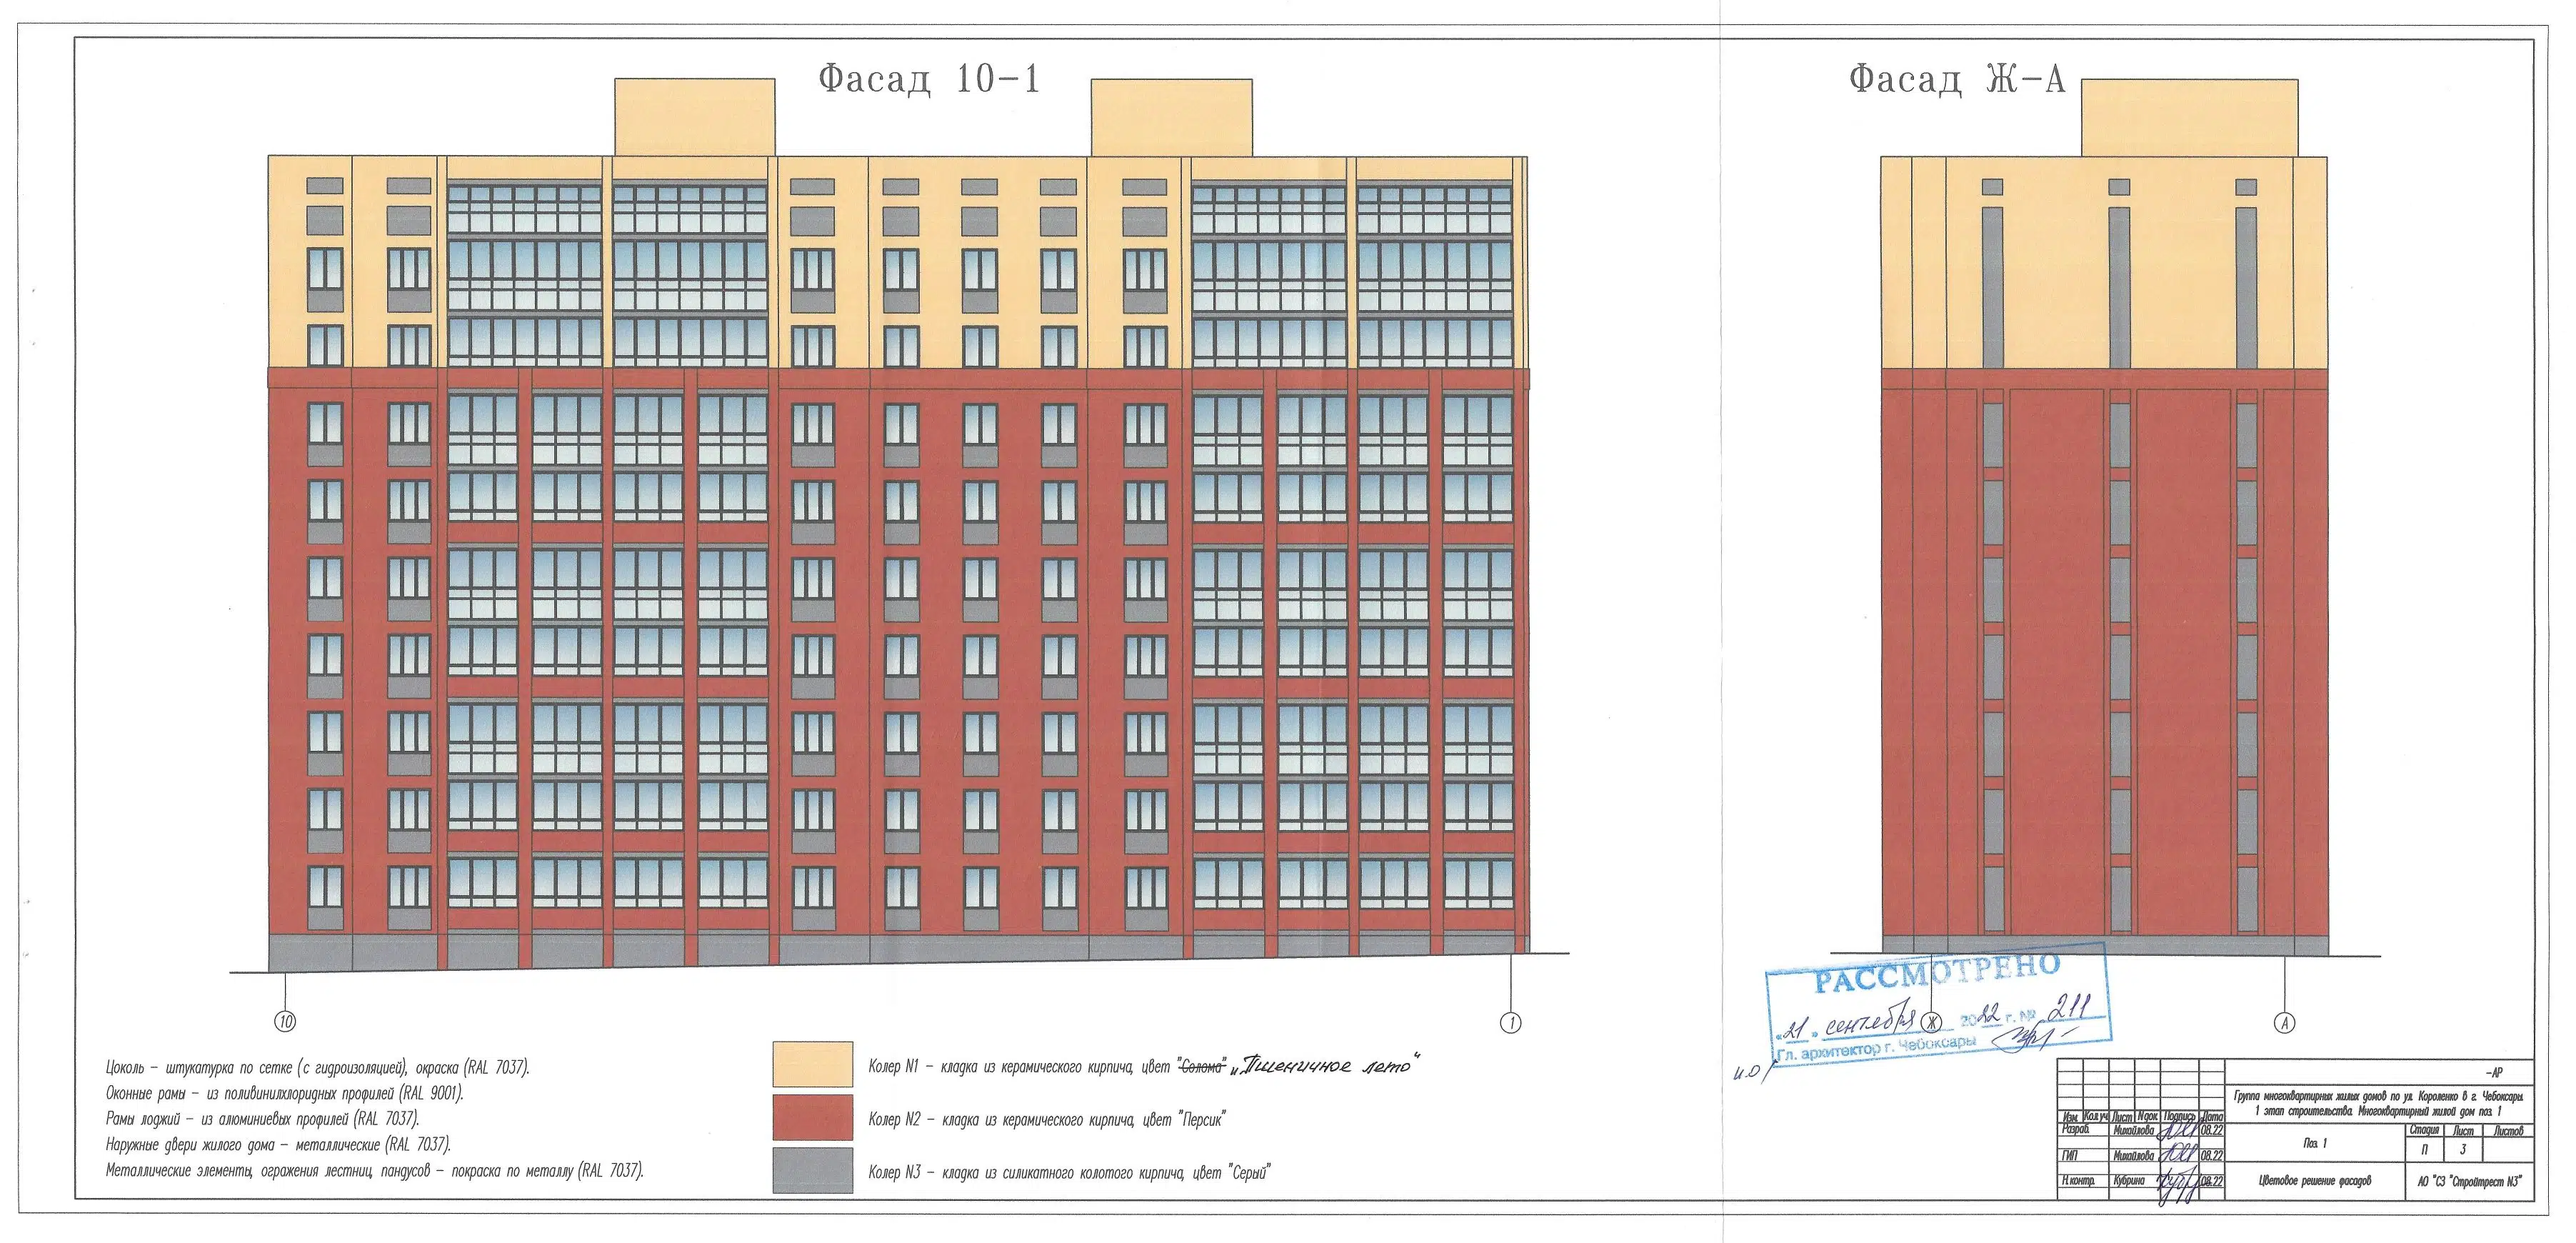
Task: Click the "Металлические элементы, ограждения лестниц" note
Action: point(375,1171)
